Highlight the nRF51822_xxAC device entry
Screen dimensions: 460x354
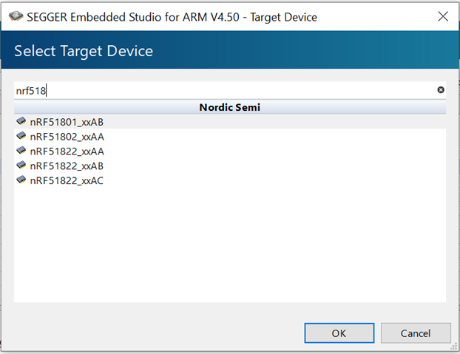coord(230,180)
